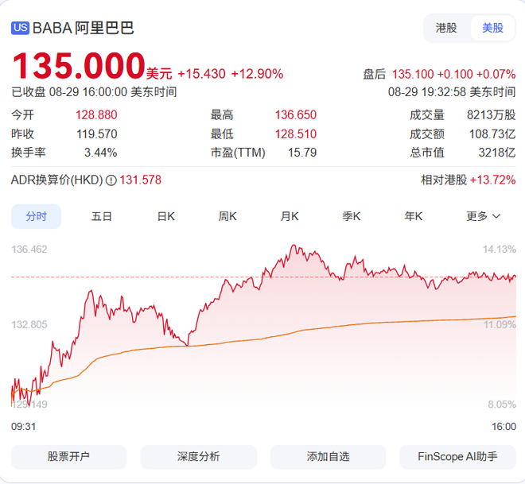Image resolution: width=525 pixels, height=484 pixels.
Task: Switch to 日K chart tab
Action: click(x=165, y=216)
